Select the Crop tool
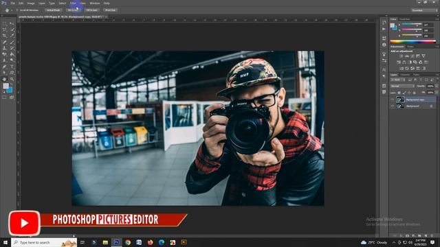 point(5,36)
